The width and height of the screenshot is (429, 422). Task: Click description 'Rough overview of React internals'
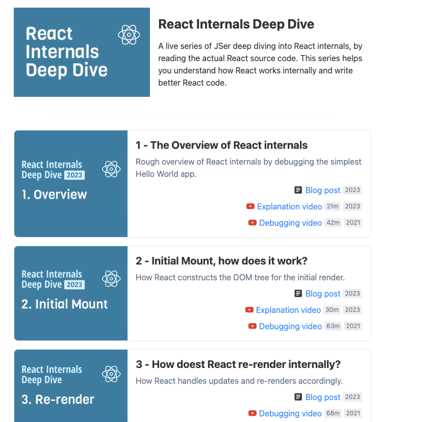pos(248,168)
